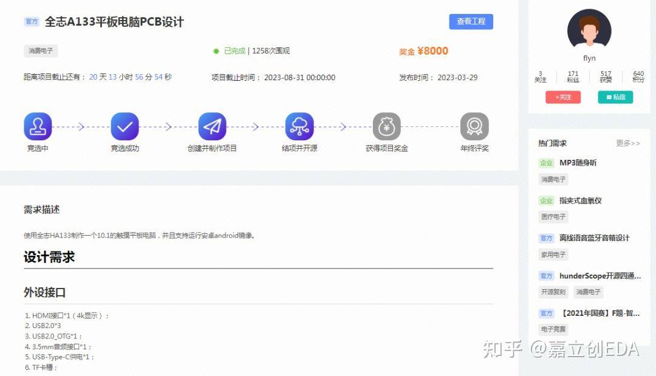Click the 1258次围观 view count
The image size is (656, 376).
pyautogui.click(x=271, y=51)
